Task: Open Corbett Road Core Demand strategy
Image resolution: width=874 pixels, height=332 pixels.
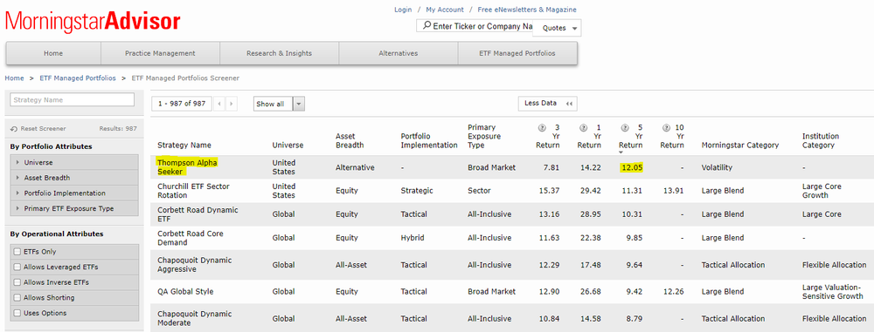Action: [x=190, y=238]
